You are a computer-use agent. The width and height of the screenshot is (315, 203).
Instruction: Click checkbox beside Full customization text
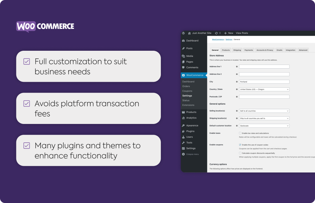[x=27, y=62]
